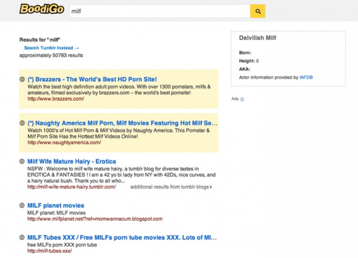Click globe icon beside Milf Wife Mature Hairy
358x258 pixels.
tap(22, 161)
